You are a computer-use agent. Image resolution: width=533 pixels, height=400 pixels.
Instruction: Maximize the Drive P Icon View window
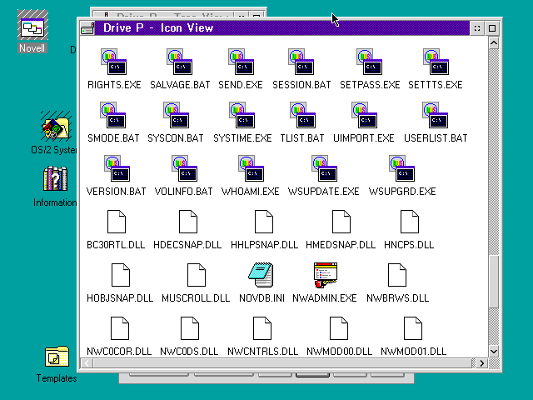tap(492, 28)
